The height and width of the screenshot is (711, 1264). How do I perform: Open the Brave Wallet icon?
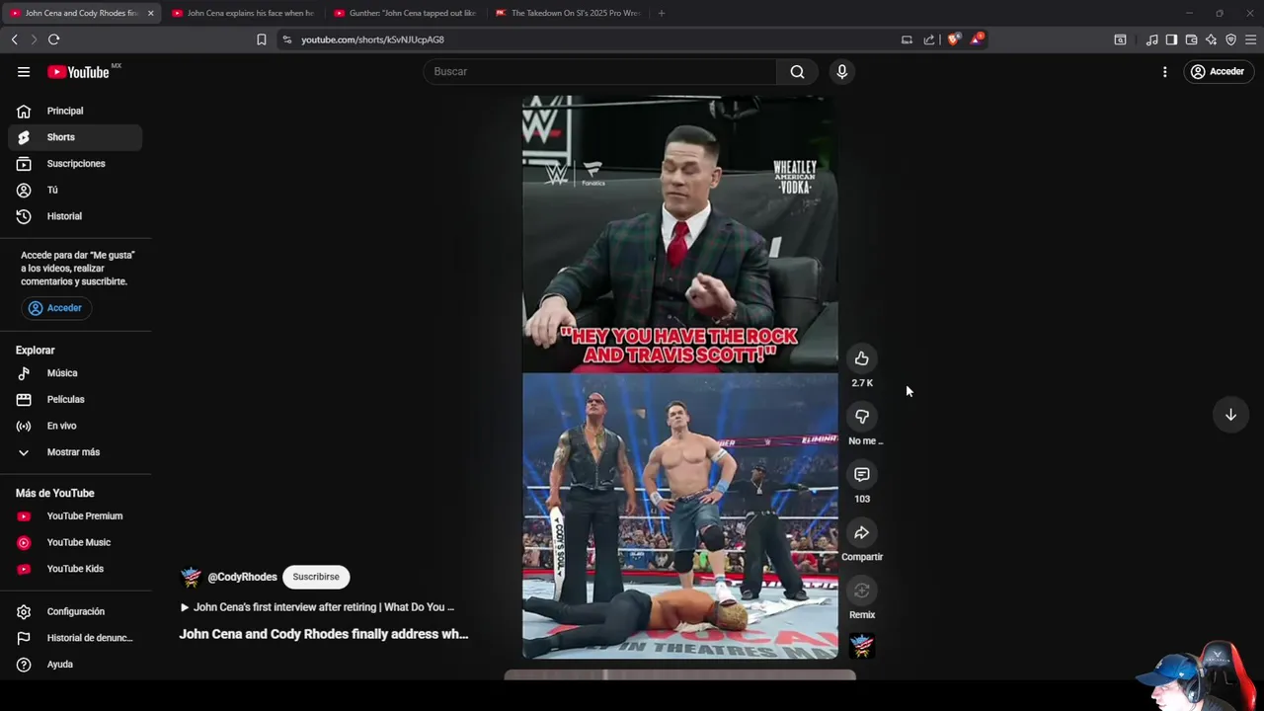[1191, 39]
